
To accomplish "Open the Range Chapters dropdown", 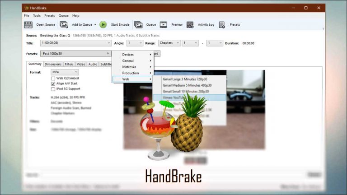I will [x=169, y=43].
